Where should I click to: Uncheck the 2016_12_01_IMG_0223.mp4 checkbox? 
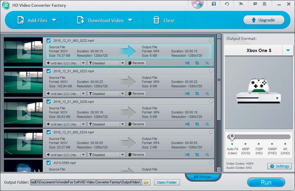click(49, 71)
